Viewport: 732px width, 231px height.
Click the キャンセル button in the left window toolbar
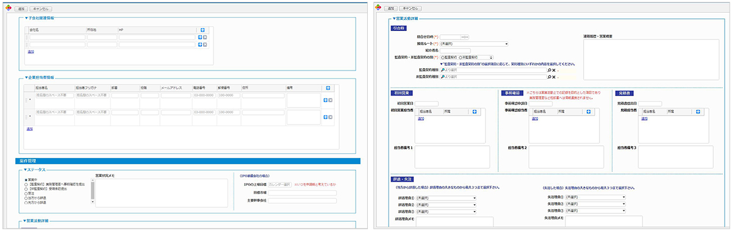click(40, 9)
